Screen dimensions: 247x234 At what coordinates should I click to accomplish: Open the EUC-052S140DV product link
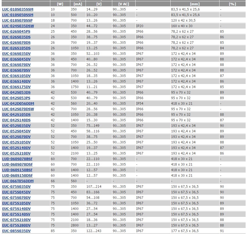16,148
